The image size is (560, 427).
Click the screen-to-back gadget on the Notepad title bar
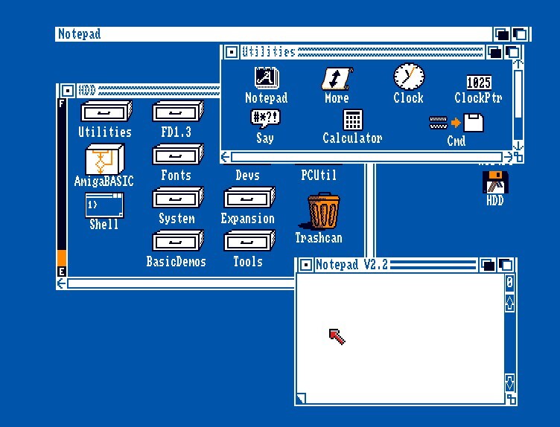[502, 35]
